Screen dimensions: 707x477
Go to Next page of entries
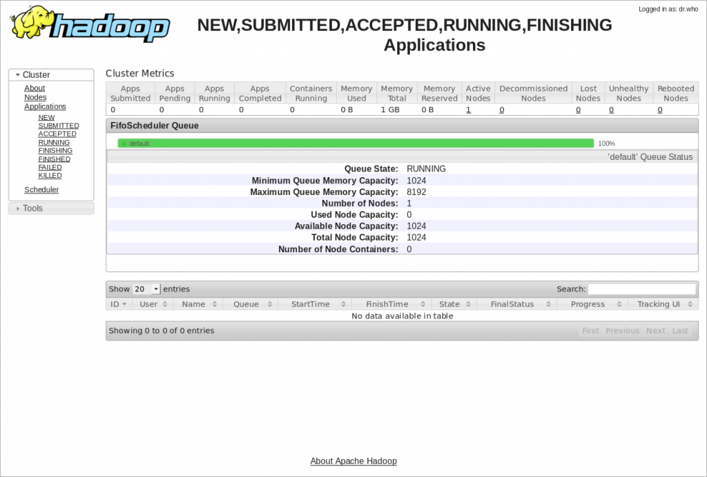(656, 331)
